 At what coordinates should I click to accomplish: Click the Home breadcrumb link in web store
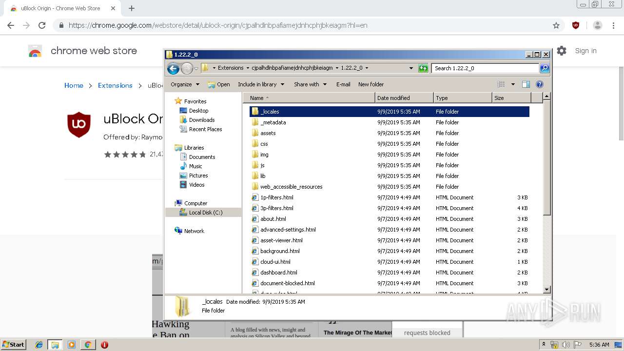click(74, 85)
